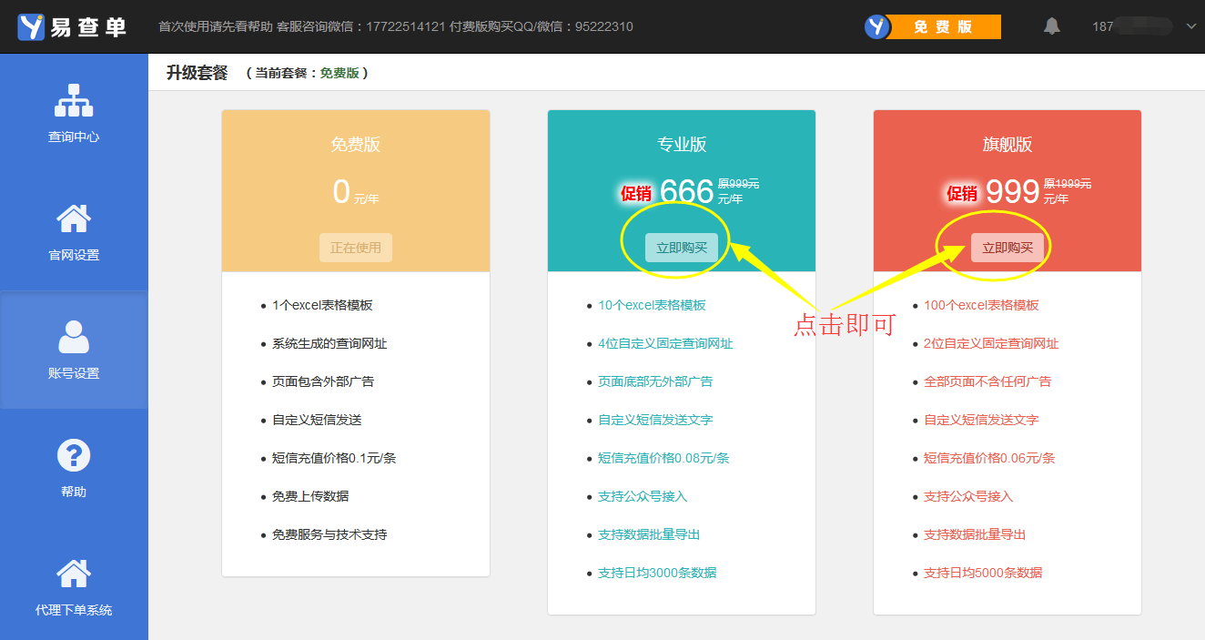This screenshot has width=1205, height=640.
Task: Click the 升级套餐 page heading
Action: (197, 73)
